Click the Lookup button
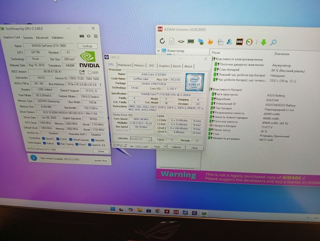Screen dimensions: 320x241 (x=87, y=46)
